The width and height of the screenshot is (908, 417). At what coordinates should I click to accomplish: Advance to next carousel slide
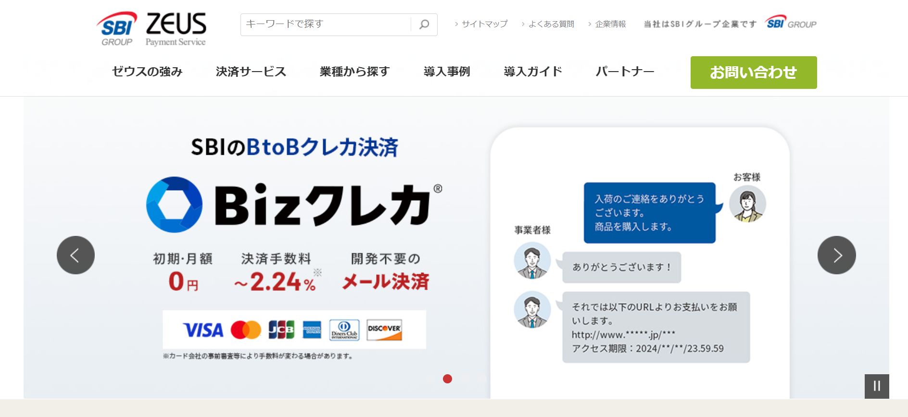(x=836, y=255)
